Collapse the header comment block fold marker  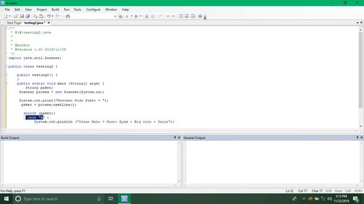(x=6, y=28)
